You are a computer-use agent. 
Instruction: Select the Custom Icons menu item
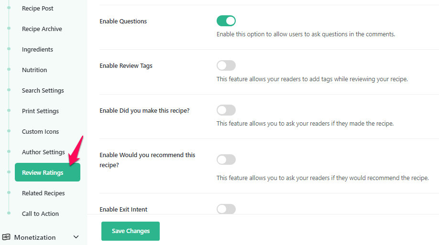click(x=39, y=132)
